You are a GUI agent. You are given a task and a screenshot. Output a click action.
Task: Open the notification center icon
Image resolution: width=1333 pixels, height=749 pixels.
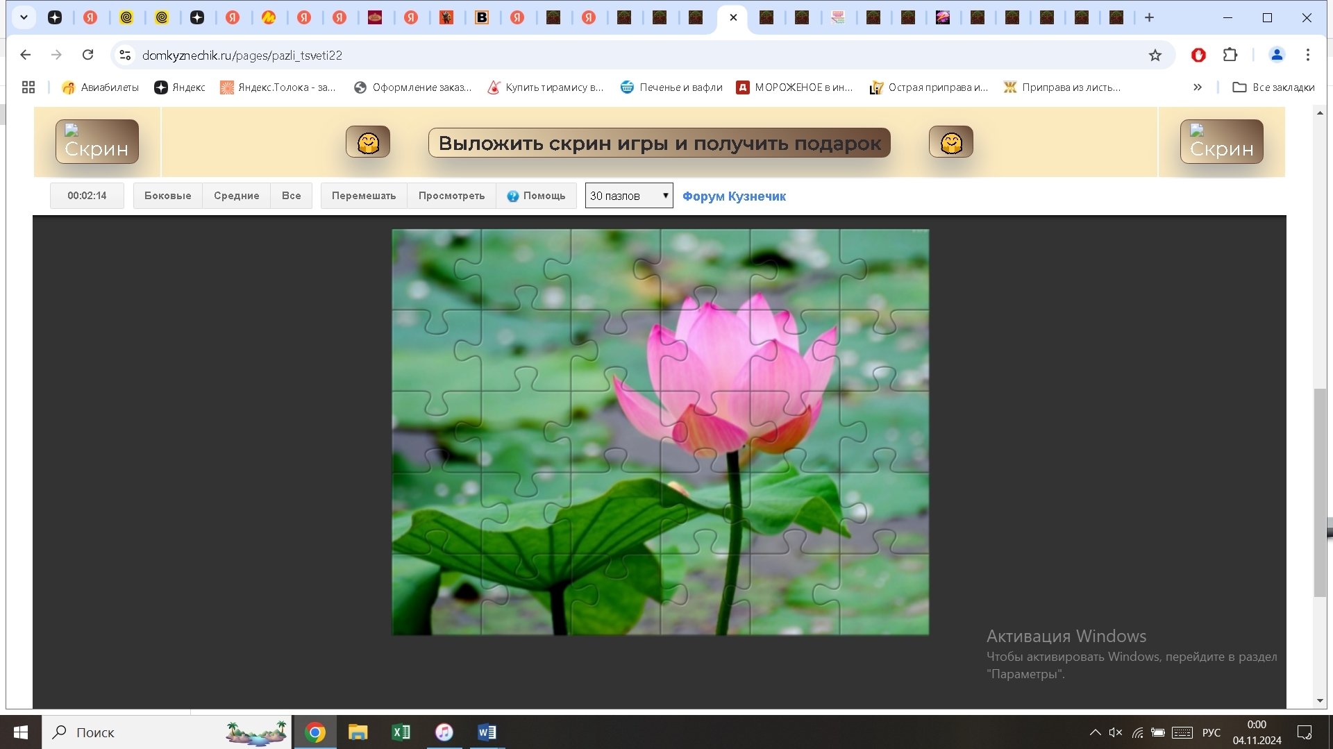click(x=1305, y=732)
